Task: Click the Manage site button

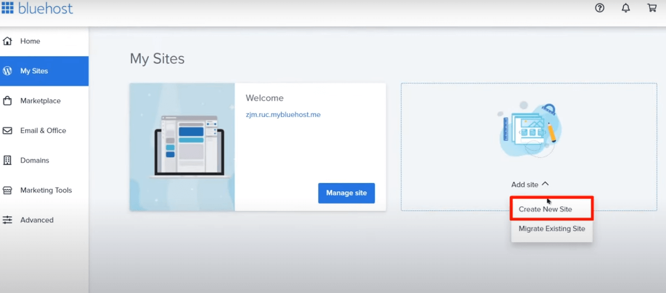Action: (346, 193)
